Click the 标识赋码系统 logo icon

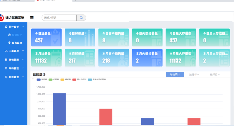[2, 17]
